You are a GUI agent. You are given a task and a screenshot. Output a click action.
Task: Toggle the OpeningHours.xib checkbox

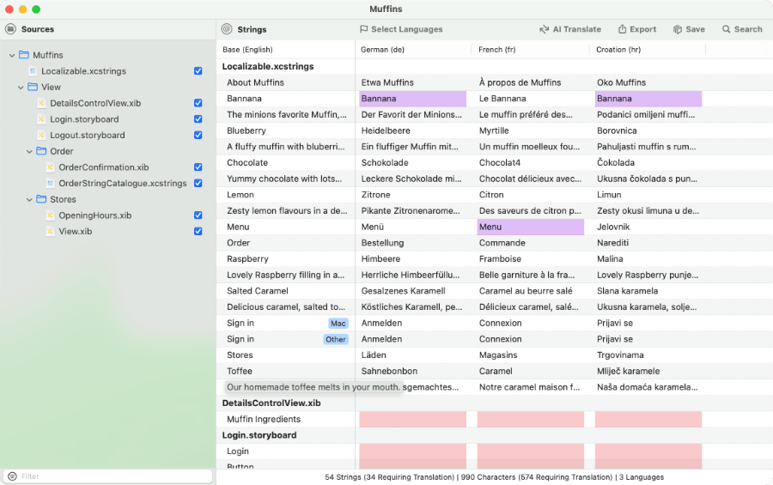click(198, 215)
